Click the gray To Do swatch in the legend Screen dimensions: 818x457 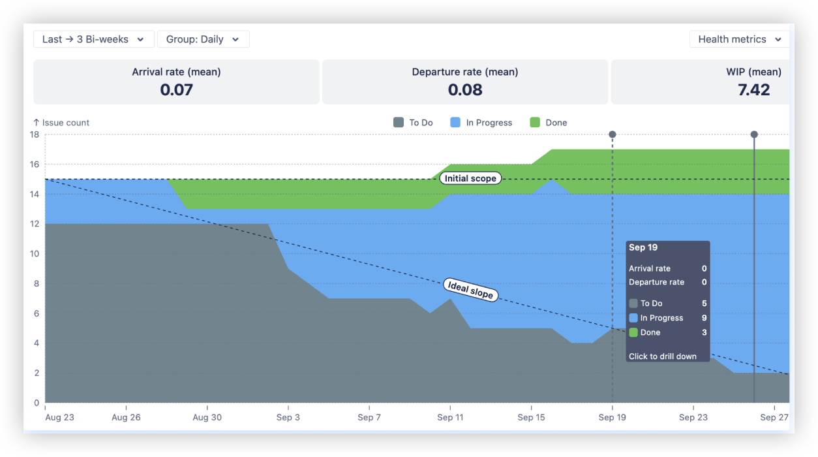[x=399, y=122]
